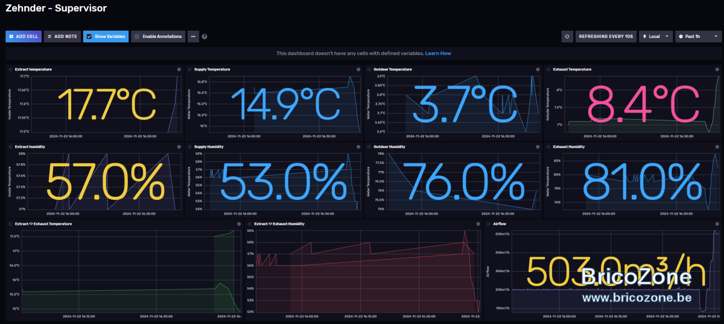The image size is (724, 324).
Task: Open gear menu of Exhaust Temperature cell
Action: click(x=717, y=69)
